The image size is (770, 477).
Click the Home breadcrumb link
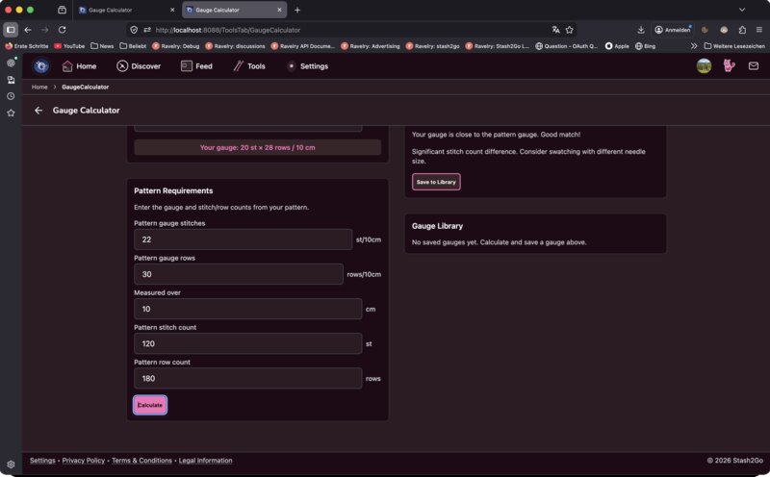39,87
